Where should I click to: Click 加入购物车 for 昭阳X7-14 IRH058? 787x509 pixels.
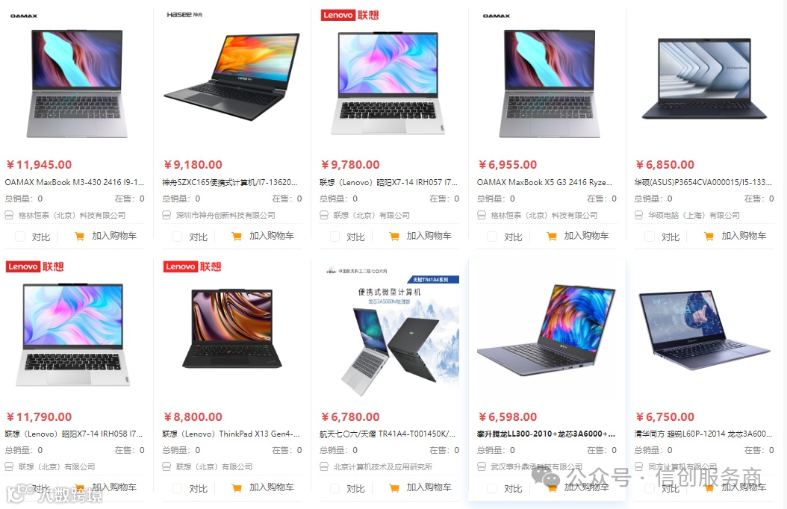[114, 487]
